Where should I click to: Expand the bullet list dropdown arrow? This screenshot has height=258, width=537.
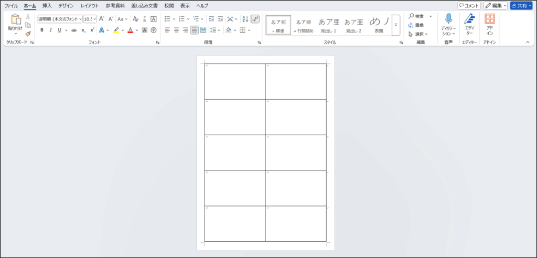[x=174, y=19]
